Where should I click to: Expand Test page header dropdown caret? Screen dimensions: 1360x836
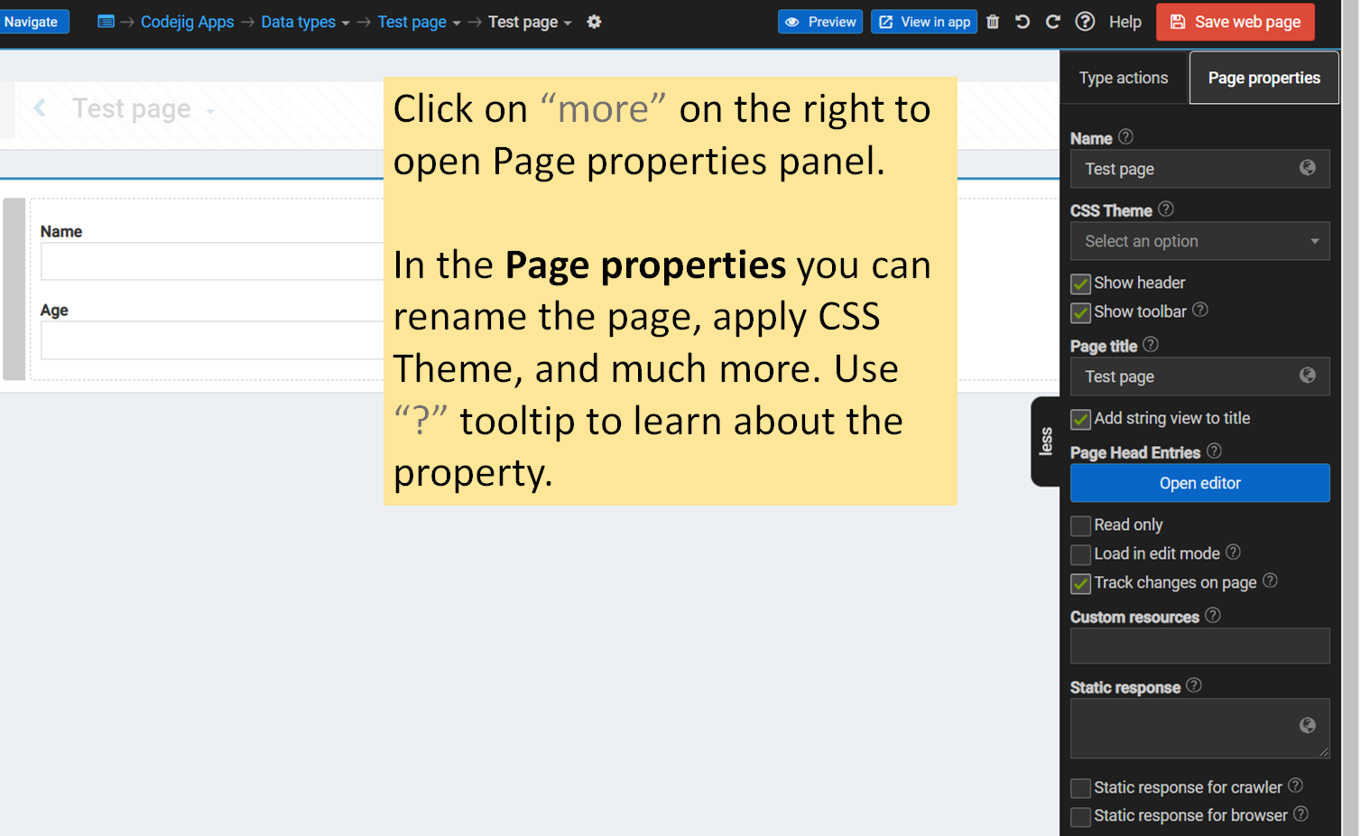pyautogui.click(x=210, y=111)
